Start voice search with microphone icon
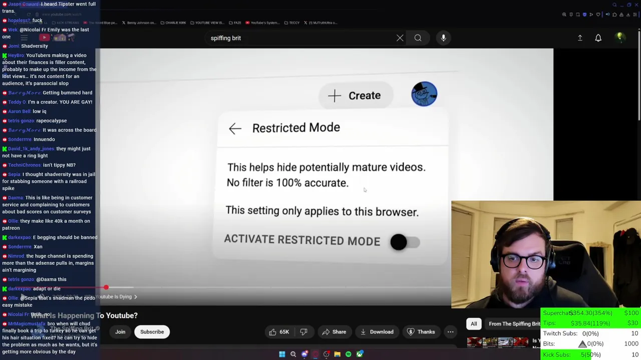 point(443,38)
